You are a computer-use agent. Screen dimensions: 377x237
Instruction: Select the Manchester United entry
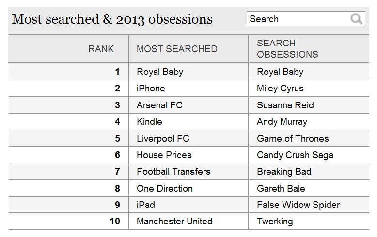(174, 222)
